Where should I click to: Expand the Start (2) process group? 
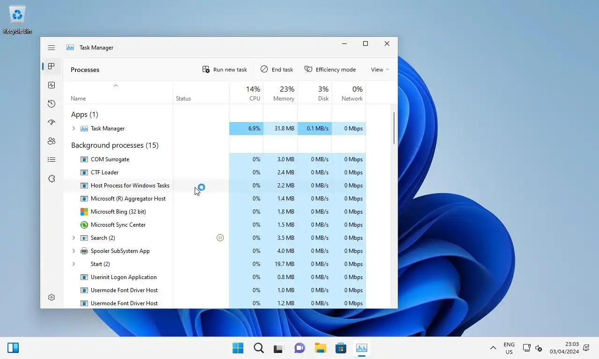pyautogui.click(x=73, y=264)
